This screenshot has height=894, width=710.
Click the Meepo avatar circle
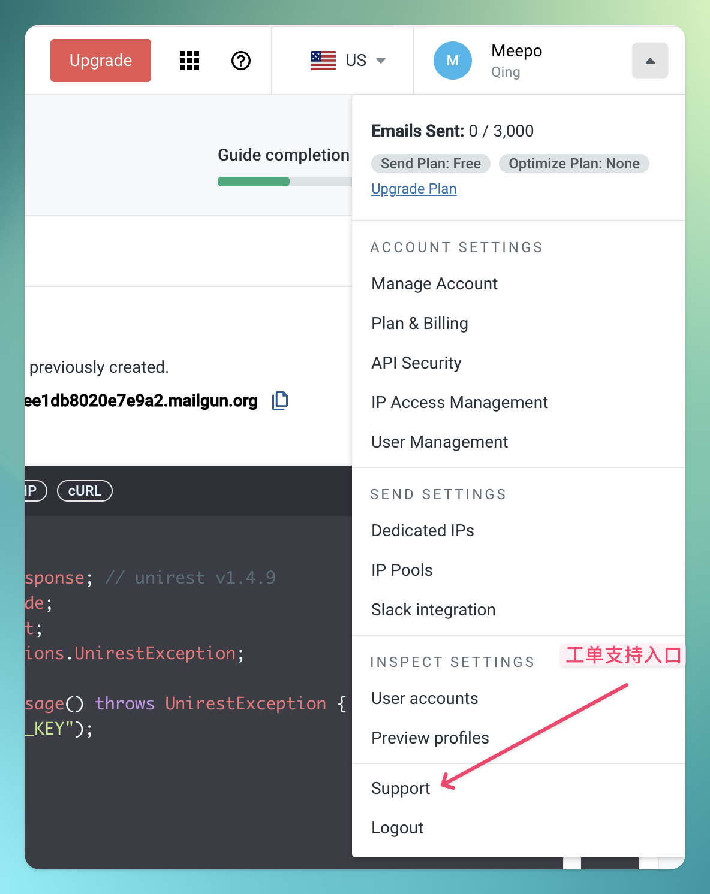453,61
